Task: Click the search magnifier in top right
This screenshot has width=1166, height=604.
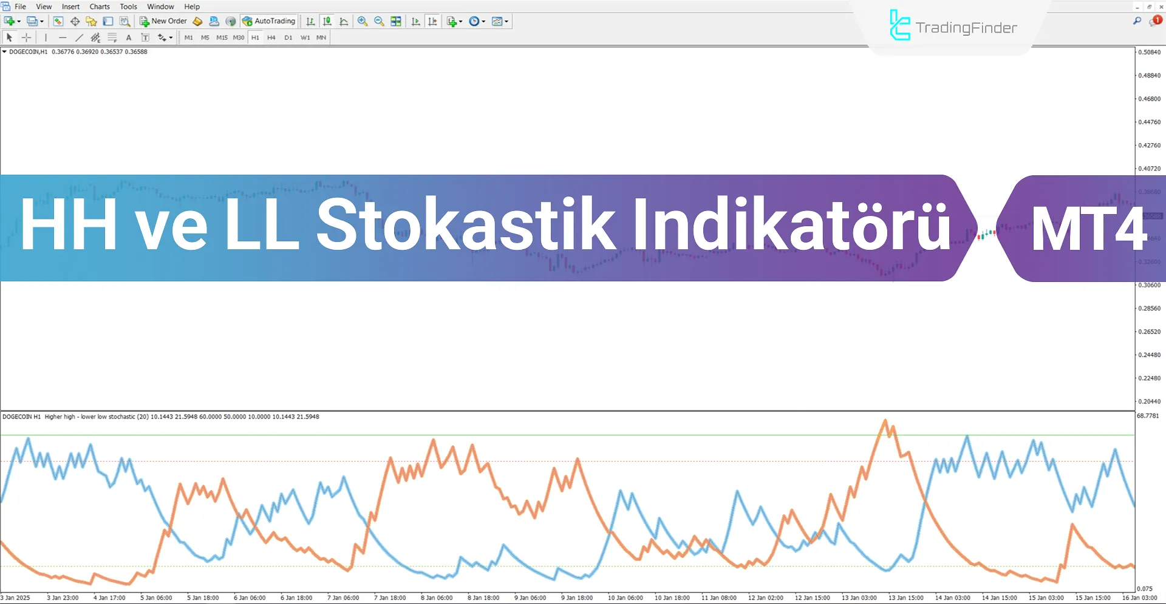Action: tap(1137, 21)
